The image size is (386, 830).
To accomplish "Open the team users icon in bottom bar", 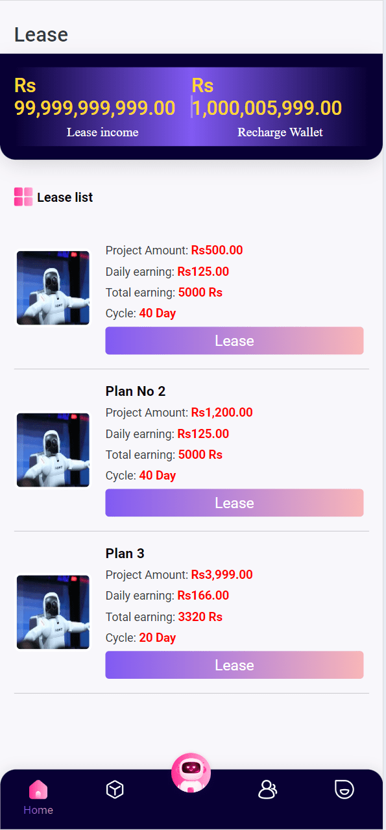I will (x=267, y=789).
